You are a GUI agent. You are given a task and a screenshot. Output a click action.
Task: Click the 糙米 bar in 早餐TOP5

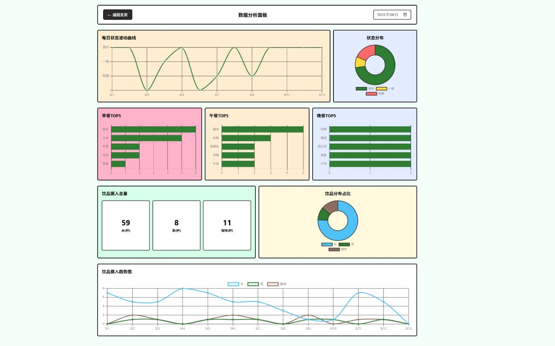click(153, 129)
